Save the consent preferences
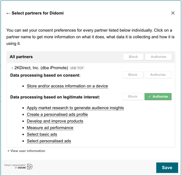Viewport: 182px width, 176px height. (x=167, y=168)
